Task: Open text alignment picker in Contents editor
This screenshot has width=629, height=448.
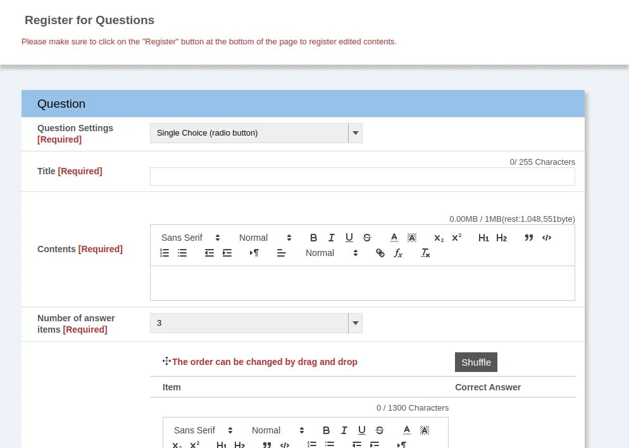Action: coord(282,253)
